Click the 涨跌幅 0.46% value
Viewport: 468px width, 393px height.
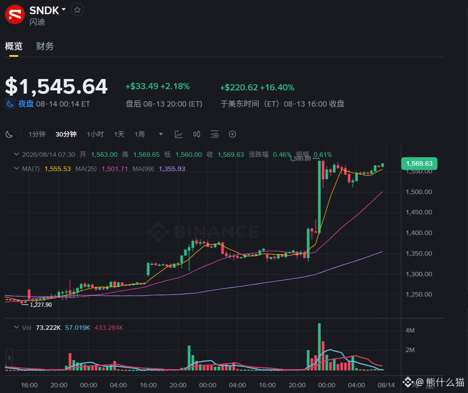pyautogui.click(x=282, y=154)
